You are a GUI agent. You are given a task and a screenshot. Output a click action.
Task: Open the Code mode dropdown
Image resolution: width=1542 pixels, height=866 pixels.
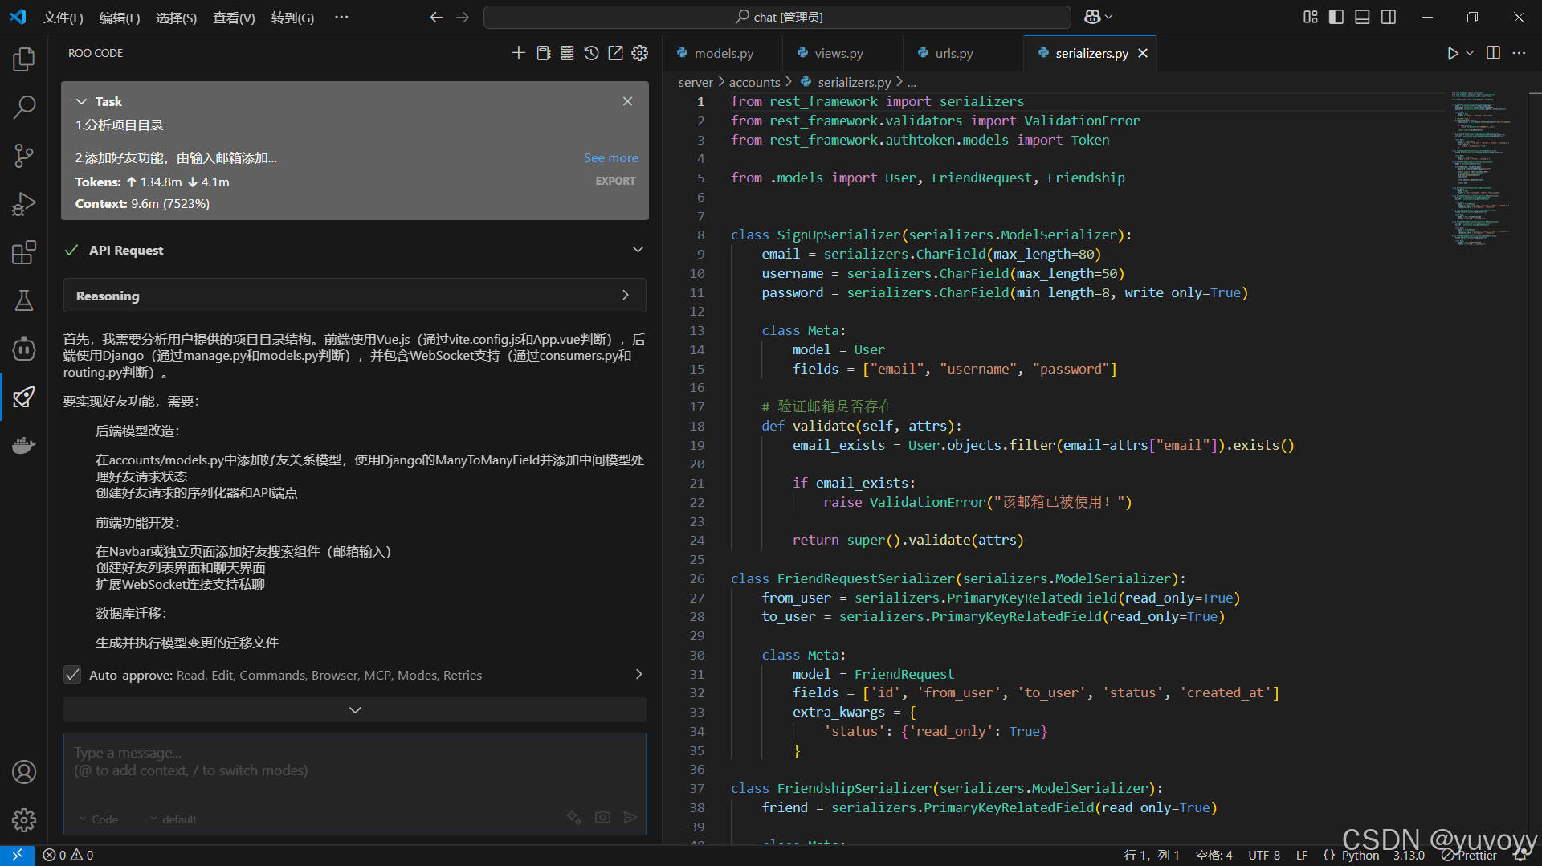pyautogui.click(x=99, y=819)
